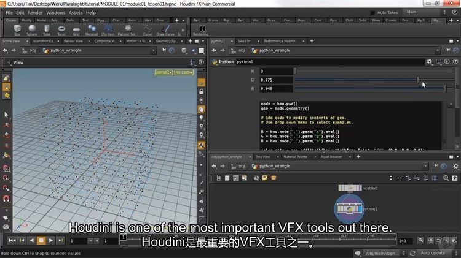This screenshot has height=258, width=461.
Task: Open the no cam camera dropdown
Action: click(x=184, y=72)
